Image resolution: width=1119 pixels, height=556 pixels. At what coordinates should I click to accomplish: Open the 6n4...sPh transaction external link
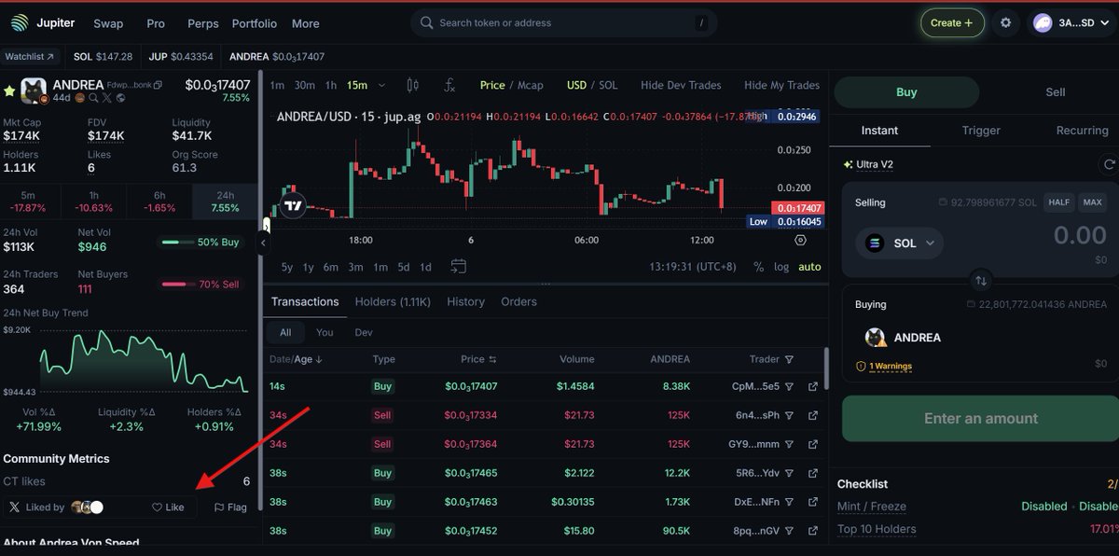813,415
